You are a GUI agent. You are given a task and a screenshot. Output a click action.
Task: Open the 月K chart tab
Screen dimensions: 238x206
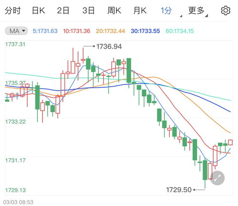click(x=140, y=10)
